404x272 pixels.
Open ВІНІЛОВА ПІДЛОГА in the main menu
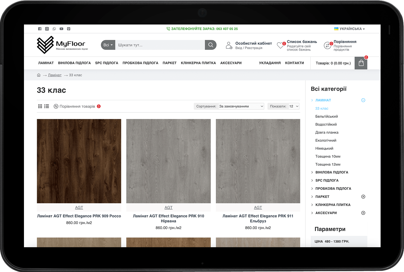(74, 63)
